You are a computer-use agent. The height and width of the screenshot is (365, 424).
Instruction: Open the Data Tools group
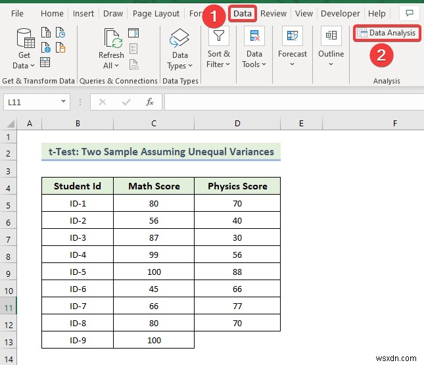254,48
